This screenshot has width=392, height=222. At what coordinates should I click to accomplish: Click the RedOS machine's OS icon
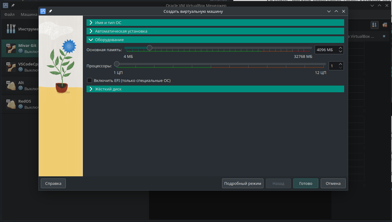pyautogui.click(x=12, y=104)
